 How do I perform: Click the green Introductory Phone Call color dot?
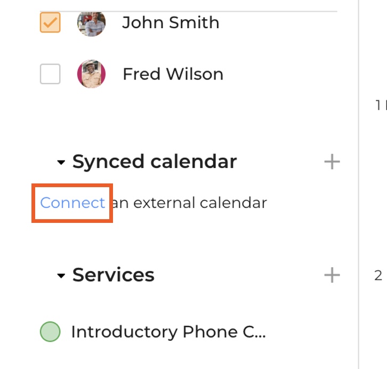pyautogui.click(x=50, y=332)
